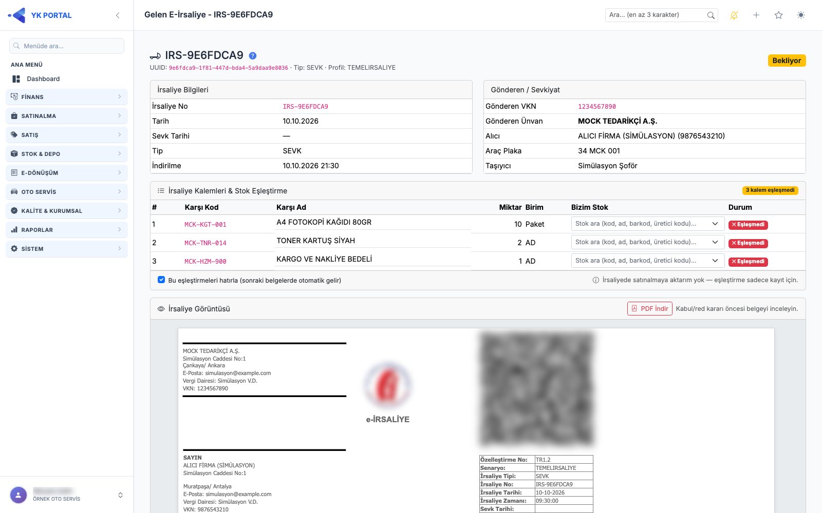Expand the E-Dönüşüm menu chevron
Screen dimensions: 822x513
point(119,172)
